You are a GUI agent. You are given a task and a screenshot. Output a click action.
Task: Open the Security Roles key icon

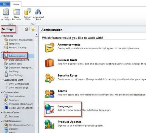pyautogui.click(x=49, y=78)
